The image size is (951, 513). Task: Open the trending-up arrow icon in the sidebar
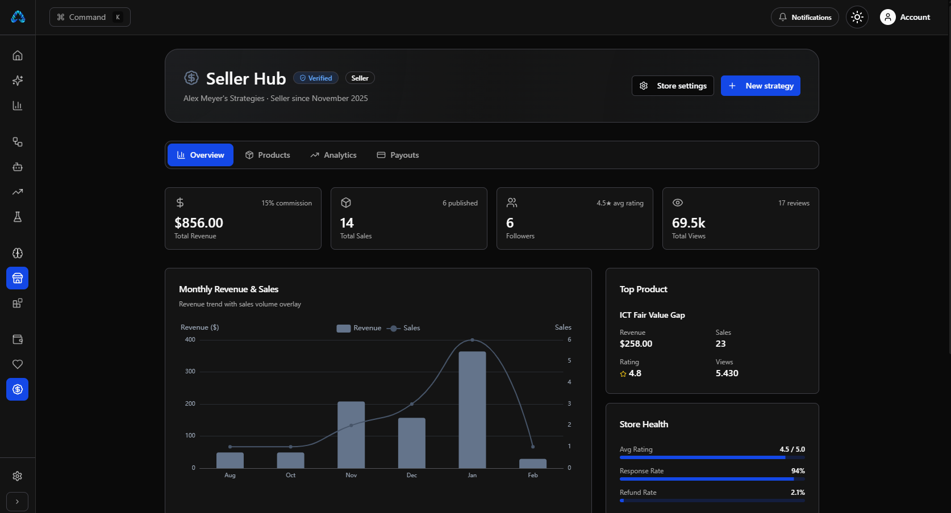point(18,192)
